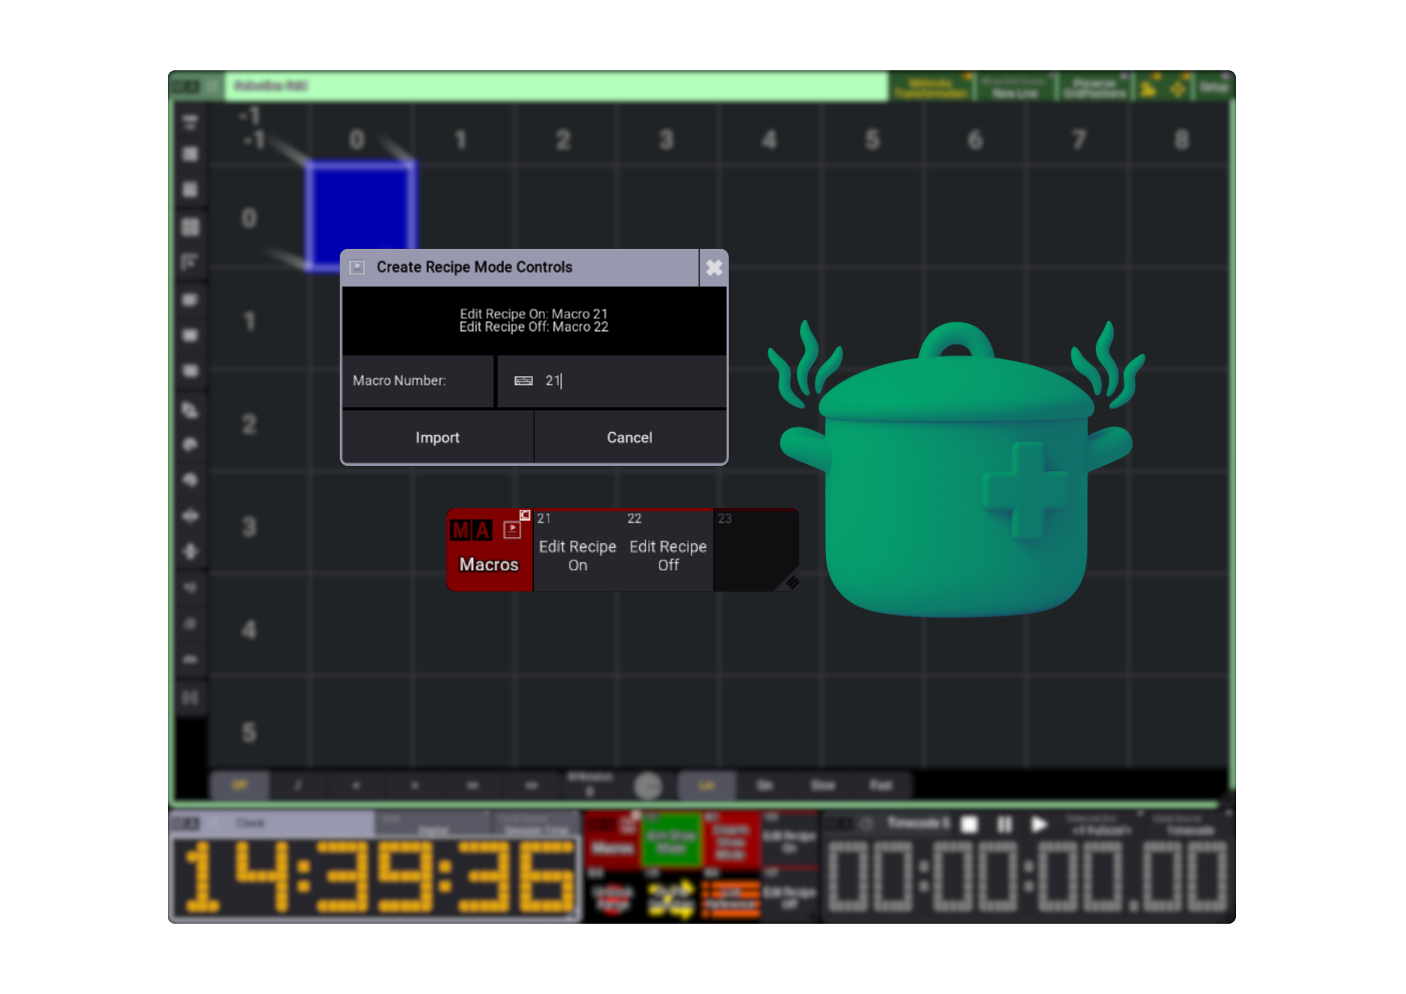Select macro 21 Edit Recipe On
This screenshot has width=1406, height=994.
pos(578,550)
